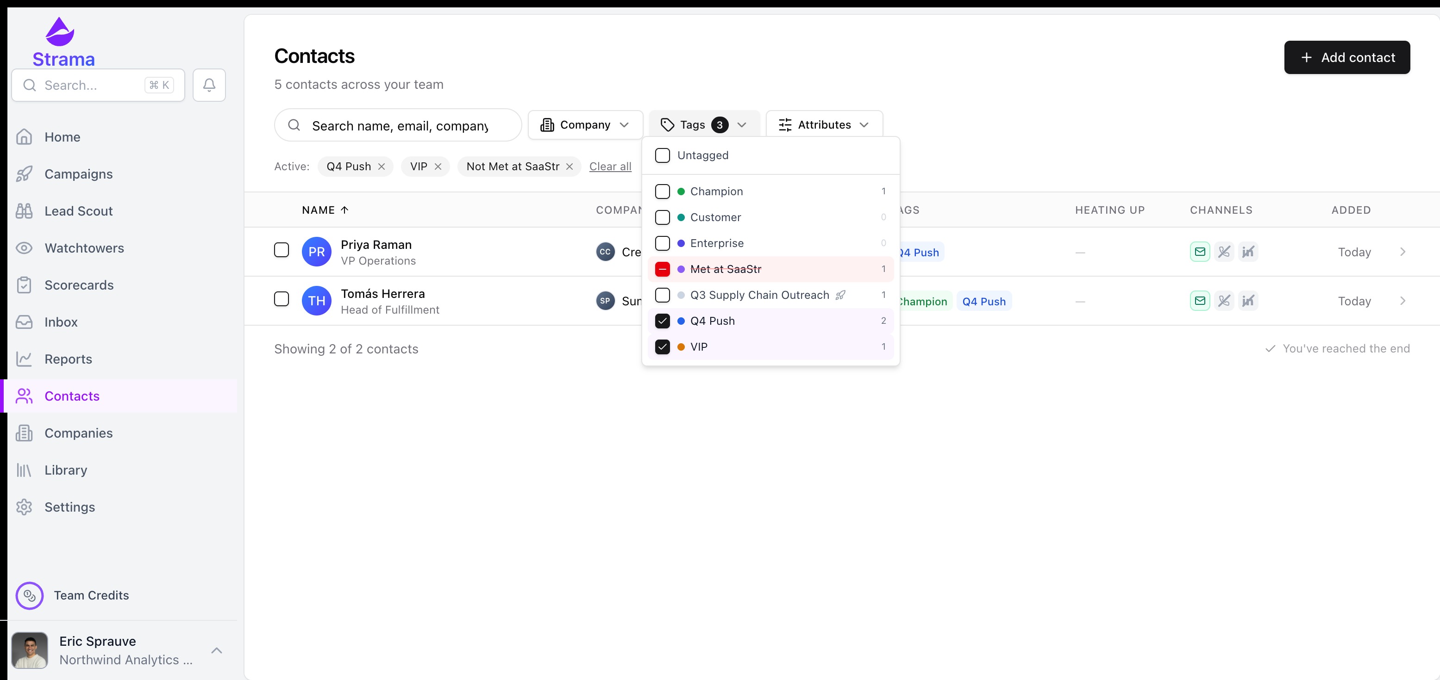This screenshot has width=1440, height=680.
Task: Open the Attributes filter dropdown
Action: tap(824, 124)
